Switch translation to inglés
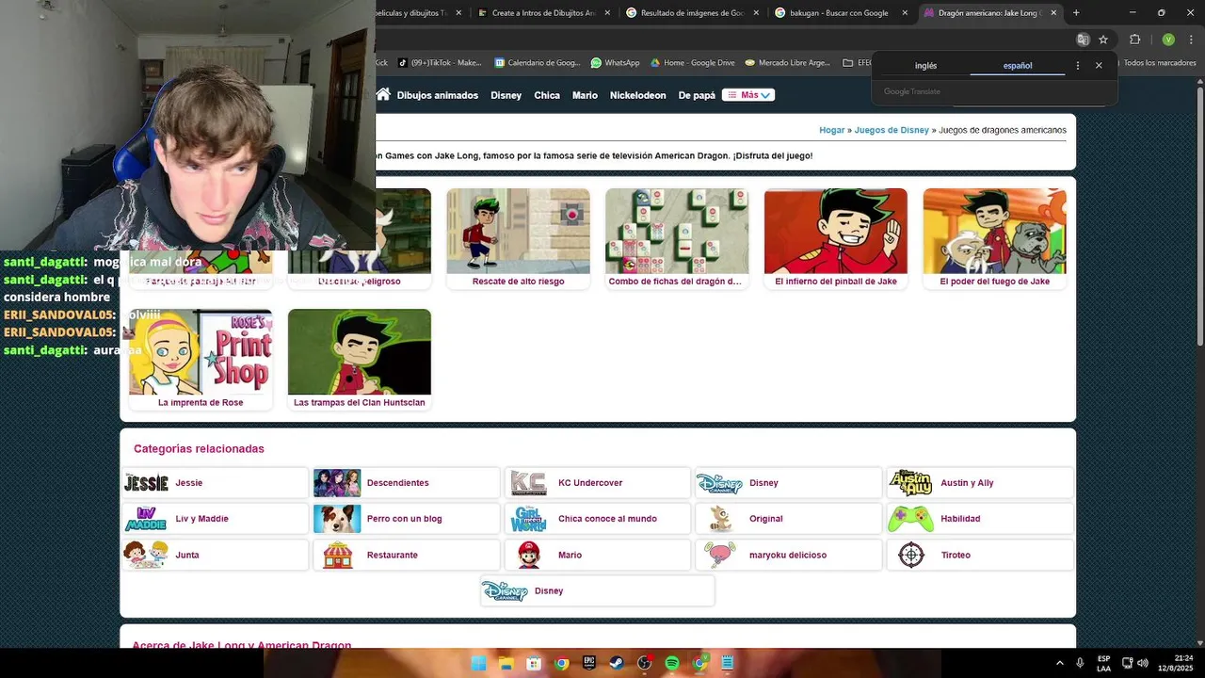The height and width of the screenshot is (678, 1205). [x=925, y=66]
